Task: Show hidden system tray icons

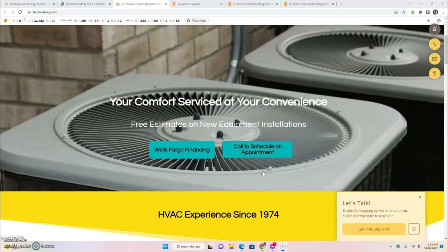Action: point(391,246)
